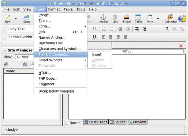This screenshot has width=188, height=136.
Task: Open the Body Text paragraph format dropdown
Action: pyautogui.click(x=20, y=29)
